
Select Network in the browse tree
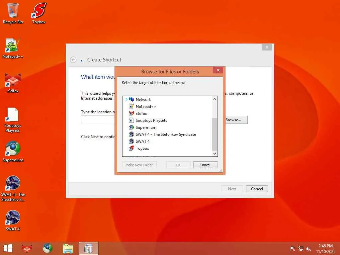pyautogui.click(x=143, y=100)
